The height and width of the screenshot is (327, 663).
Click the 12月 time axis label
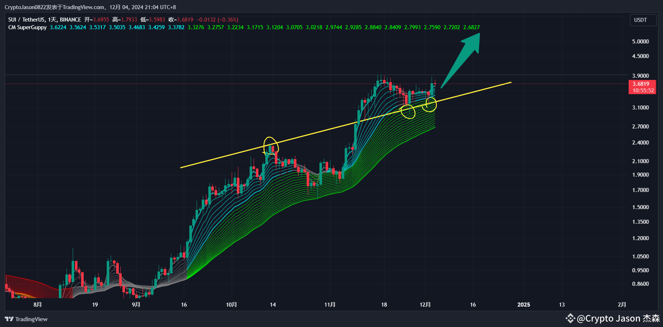(x=425, y=305)
